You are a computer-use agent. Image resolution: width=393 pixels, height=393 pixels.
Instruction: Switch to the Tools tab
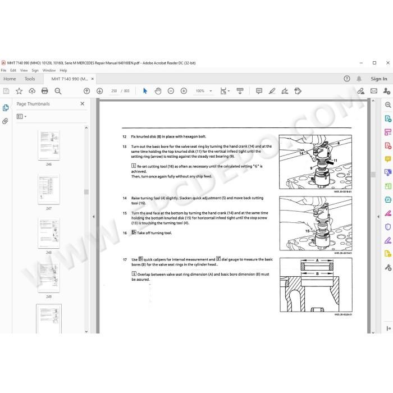click(30, 79)
